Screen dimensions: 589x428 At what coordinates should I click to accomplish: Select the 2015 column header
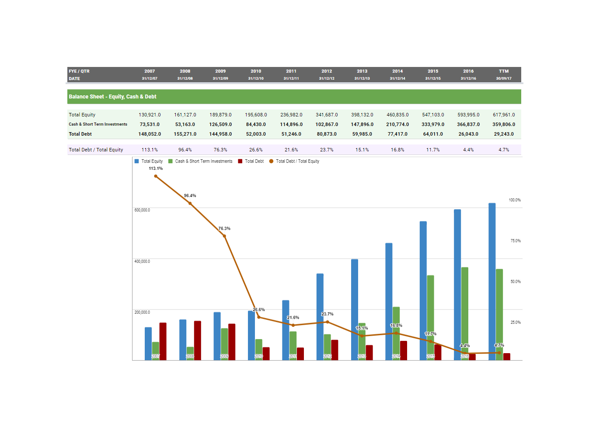tap(433, 71)
